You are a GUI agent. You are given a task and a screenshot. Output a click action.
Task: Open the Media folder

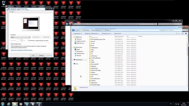[x=92, y=62]
